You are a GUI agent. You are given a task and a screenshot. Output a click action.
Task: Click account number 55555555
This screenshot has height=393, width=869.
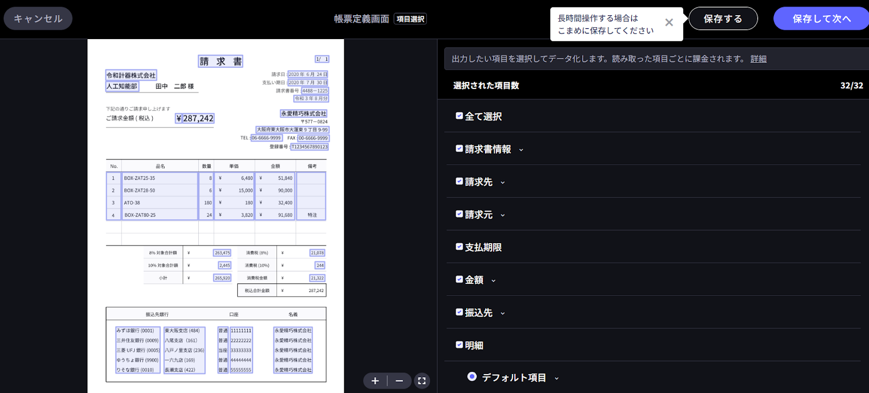(x=241, y=370)
